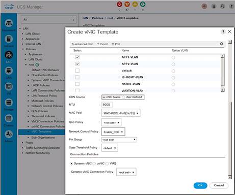
Task: Click VLAN list scroll down arrow
Action: click(x=222, y=90)
